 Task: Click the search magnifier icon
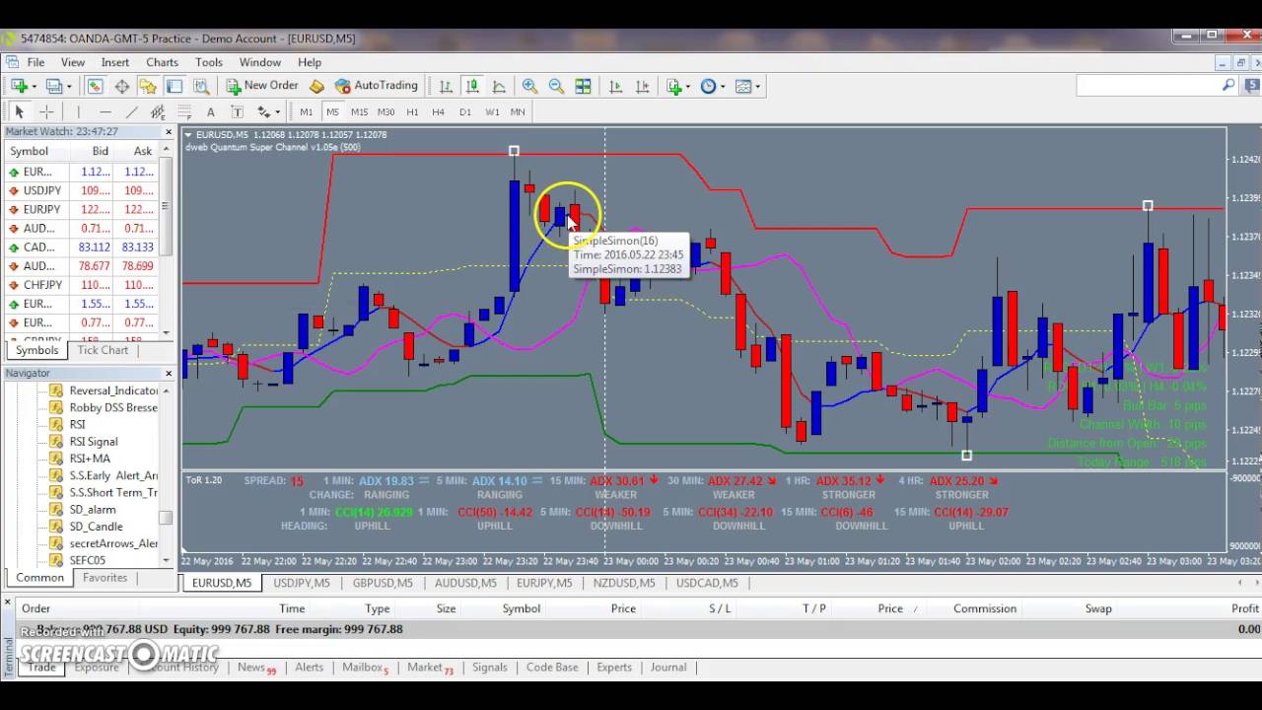(x=1228, y=86)
